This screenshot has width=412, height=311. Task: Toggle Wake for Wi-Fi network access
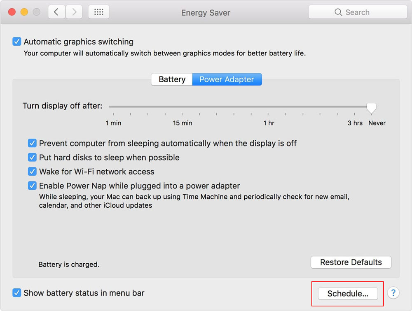32,172
